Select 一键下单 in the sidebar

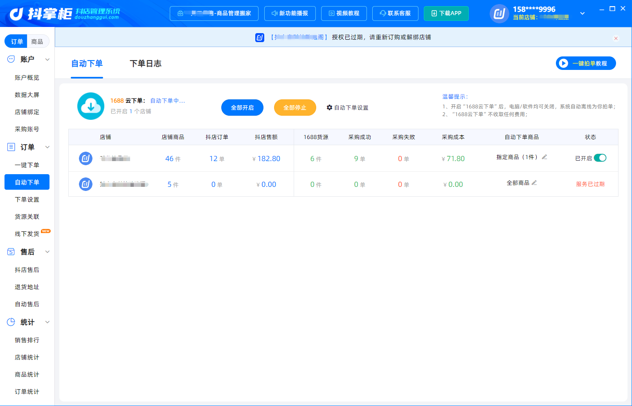pos(27,165)
